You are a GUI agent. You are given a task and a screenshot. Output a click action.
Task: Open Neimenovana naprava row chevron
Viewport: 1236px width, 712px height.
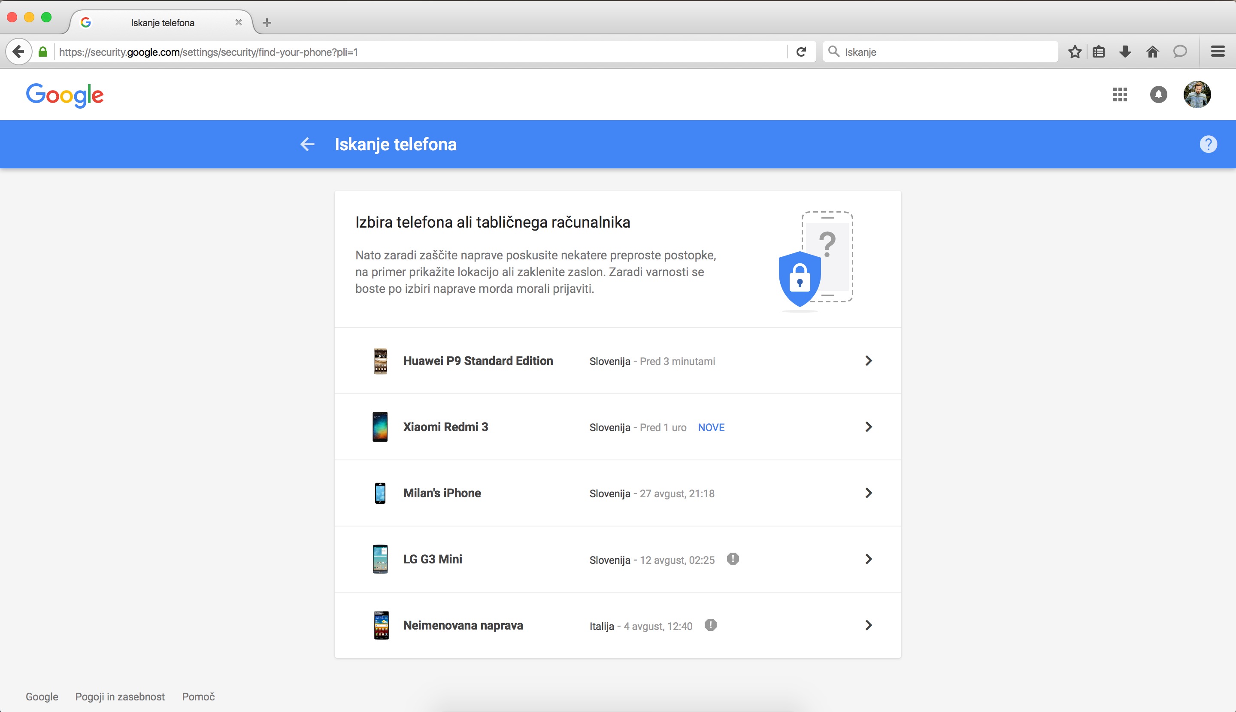point(869,625)
